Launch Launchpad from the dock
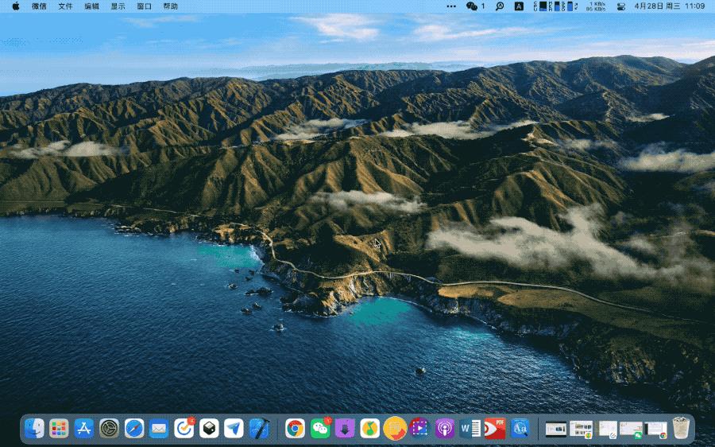The image size is (715, 447). tap(59, 429)
